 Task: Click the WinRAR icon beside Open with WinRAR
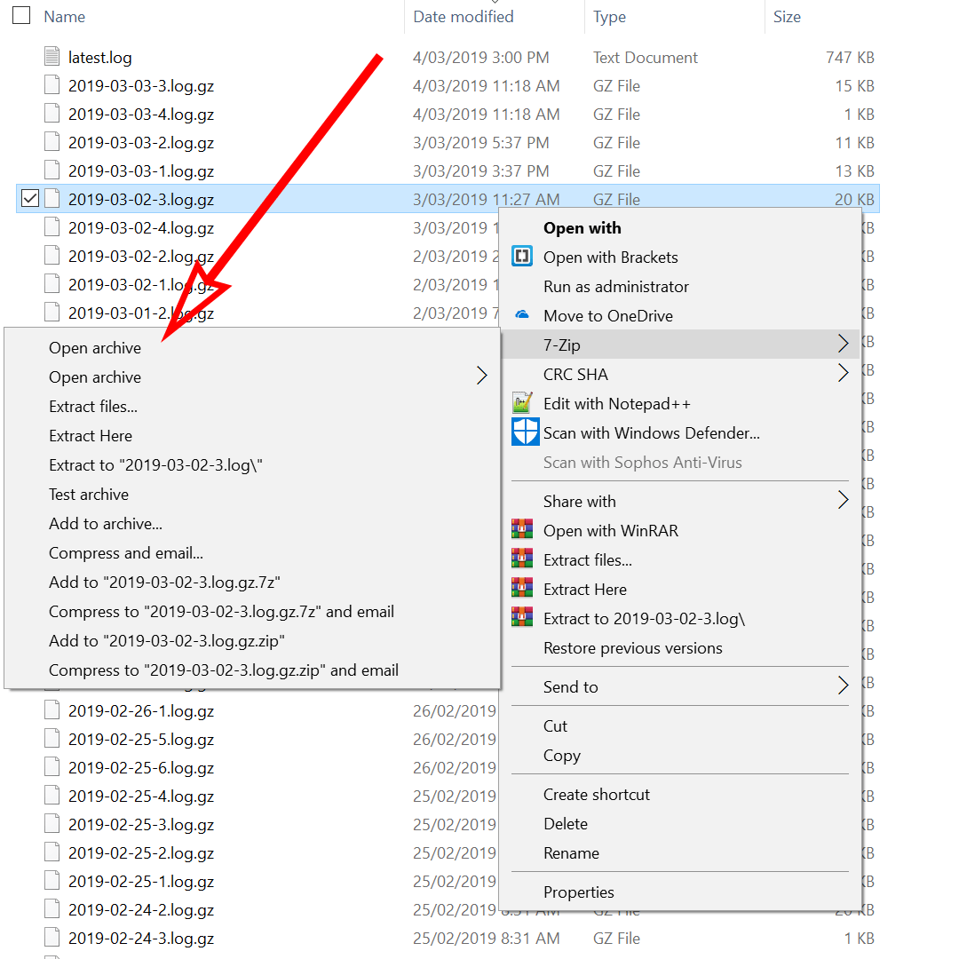[525, 530]
